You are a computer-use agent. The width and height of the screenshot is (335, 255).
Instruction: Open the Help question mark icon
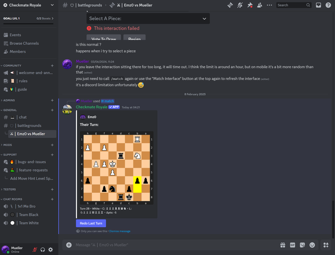click(328, 5)
